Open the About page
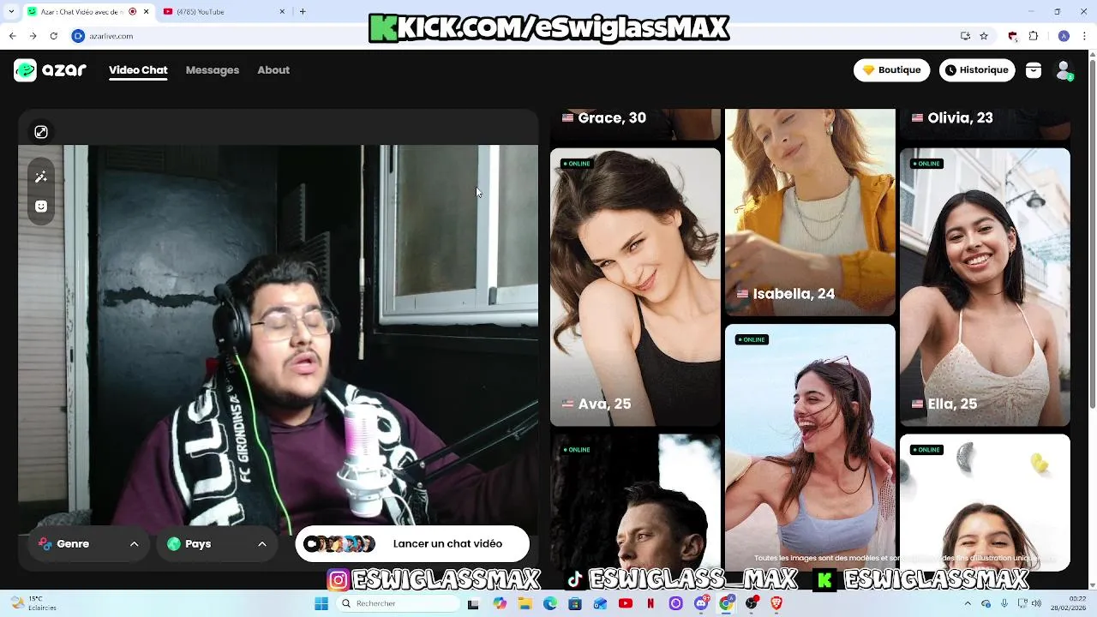This screenshot has height=617, width=1097. click(x=273, y=70)
